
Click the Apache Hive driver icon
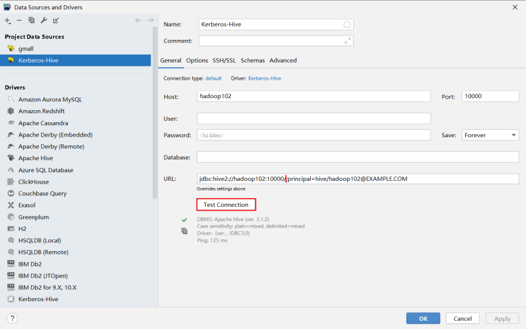tap(11, 158)
